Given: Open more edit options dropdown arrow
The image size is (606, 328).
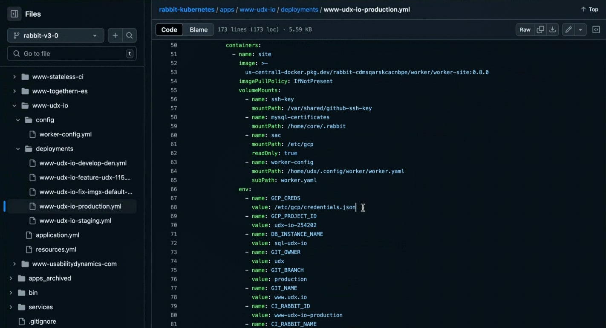Looking at the screenshot, I should [x=580, y=29].
